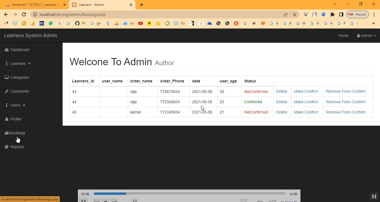Expand the Users sidebar dropdown

(15, 105)
